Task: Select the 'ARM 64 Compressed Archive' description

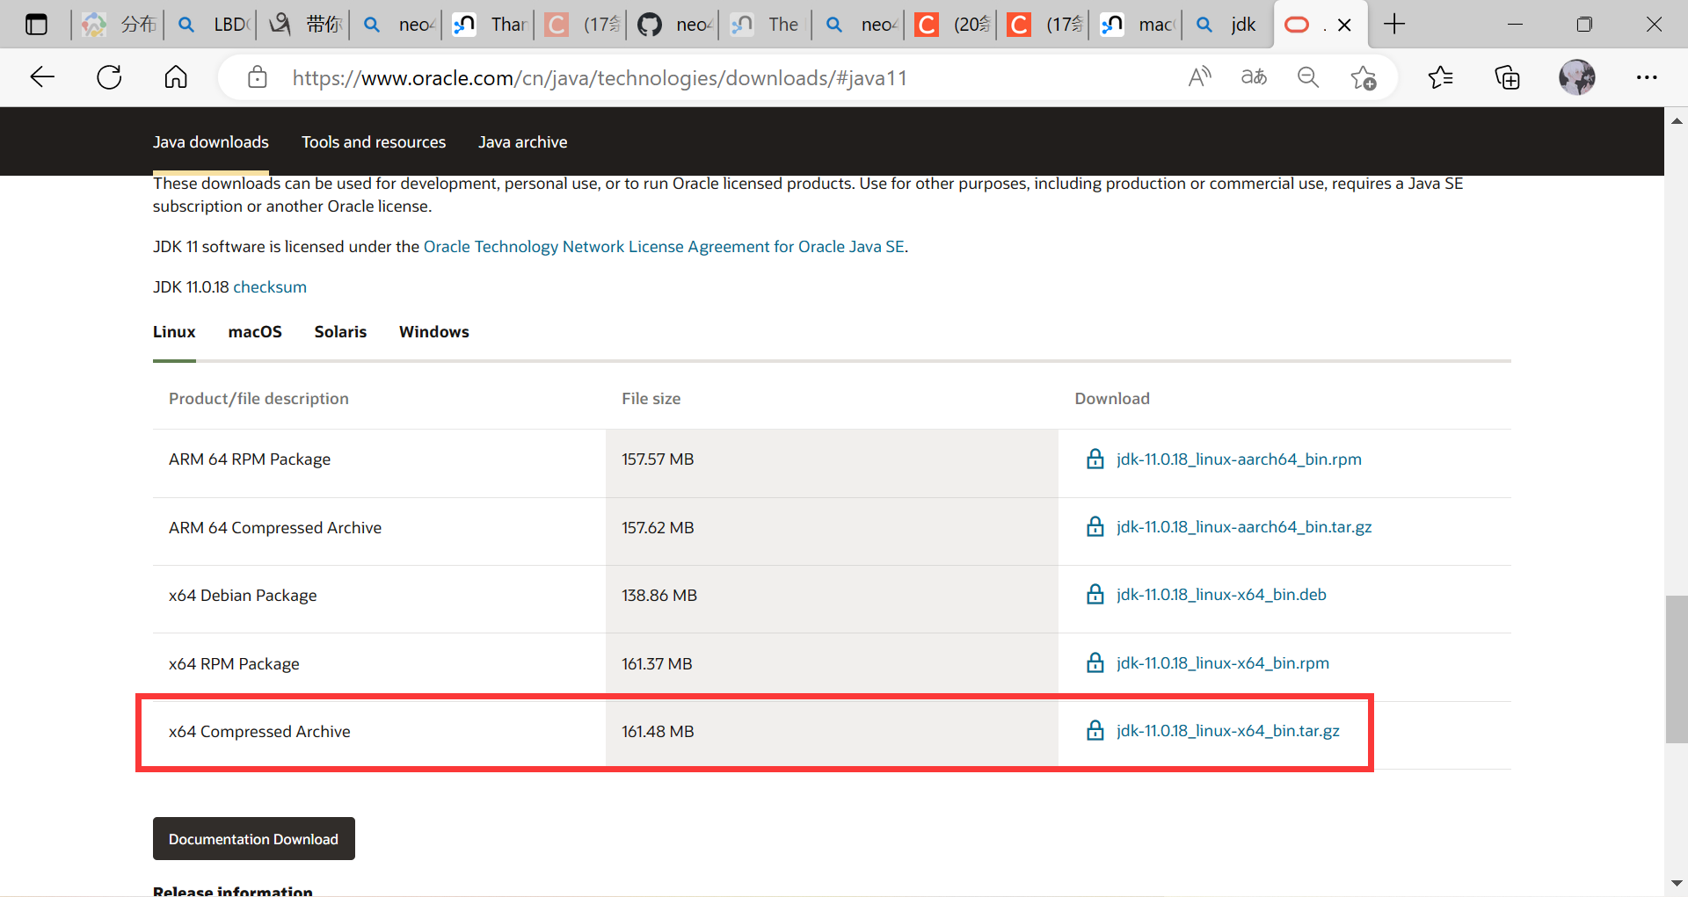Action: point(275,527)
